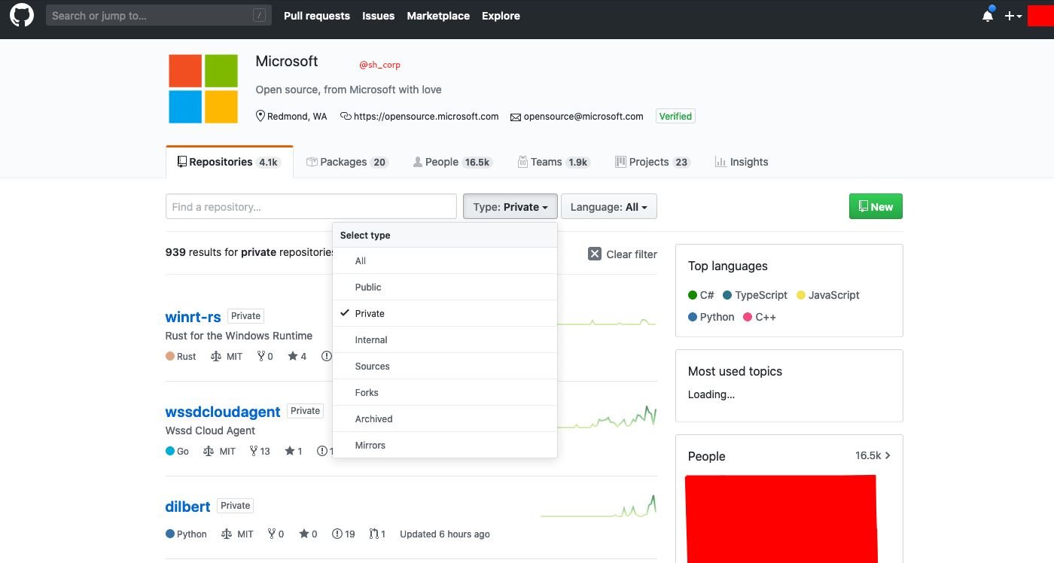1054x563 pixels.
Task: Select Sources repository type
Action: [445, 366]
